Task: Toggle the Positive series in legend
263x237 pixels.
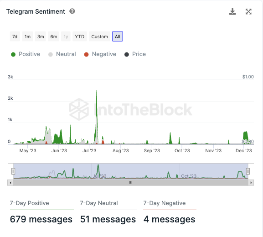Action: point(26,54)
